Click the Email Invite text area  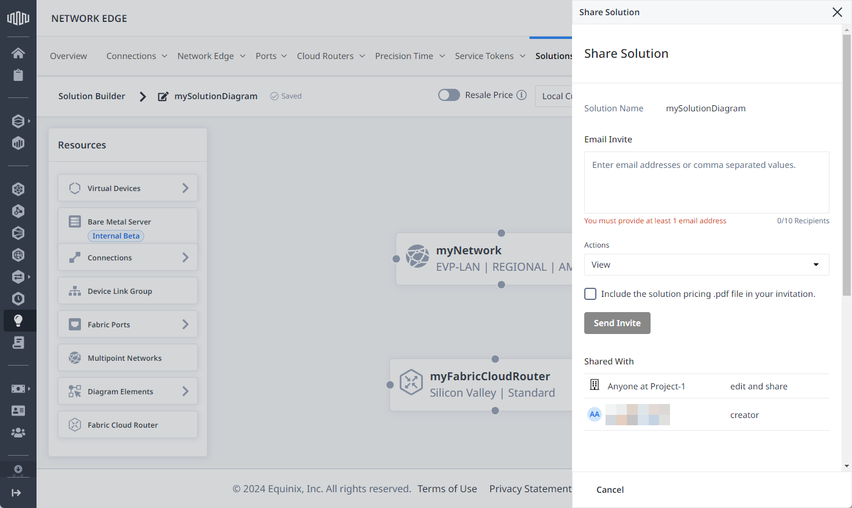[x=707, y=183]
